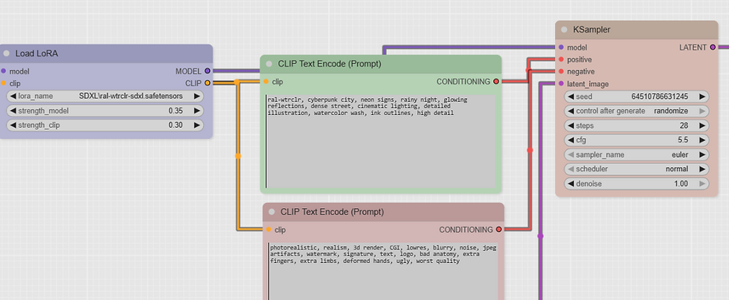Select previous scheduler with left arrow
The height and width of the screenshot is (300, 729).
pos(571,169)
